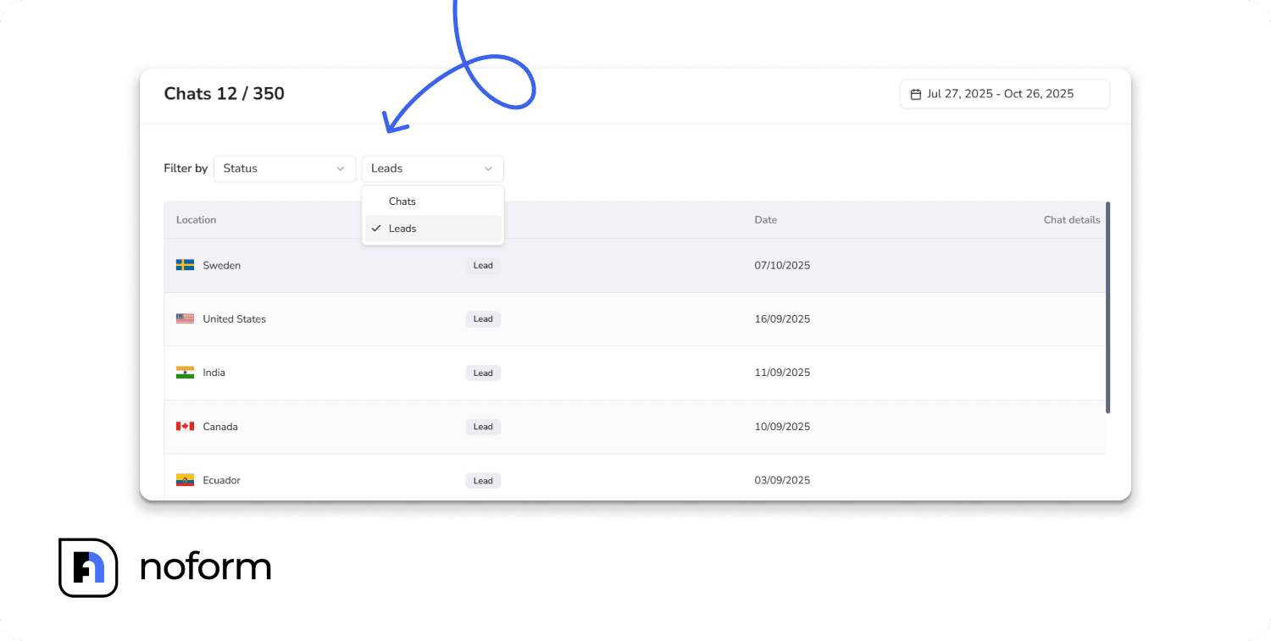Click the table scrollbar on the right
Viewport: 1271px width, 641px height.
[x=1109, y=305]
